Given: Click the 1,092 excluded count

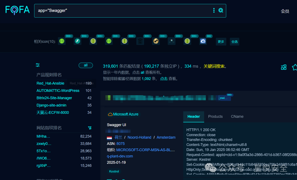Looking at the screenshot, I should [x=146, y=79].
